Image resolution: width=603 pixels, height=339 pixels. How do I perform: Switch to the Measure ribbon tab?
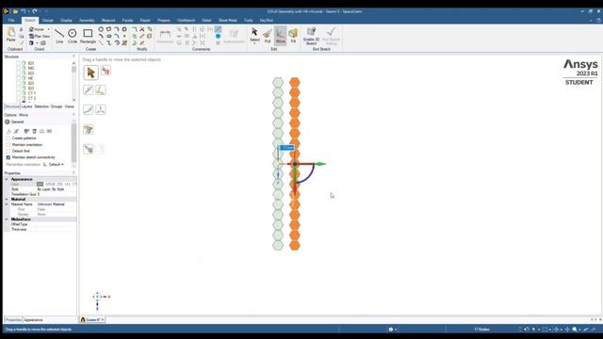pyautogui.click(x=108, y=20)
